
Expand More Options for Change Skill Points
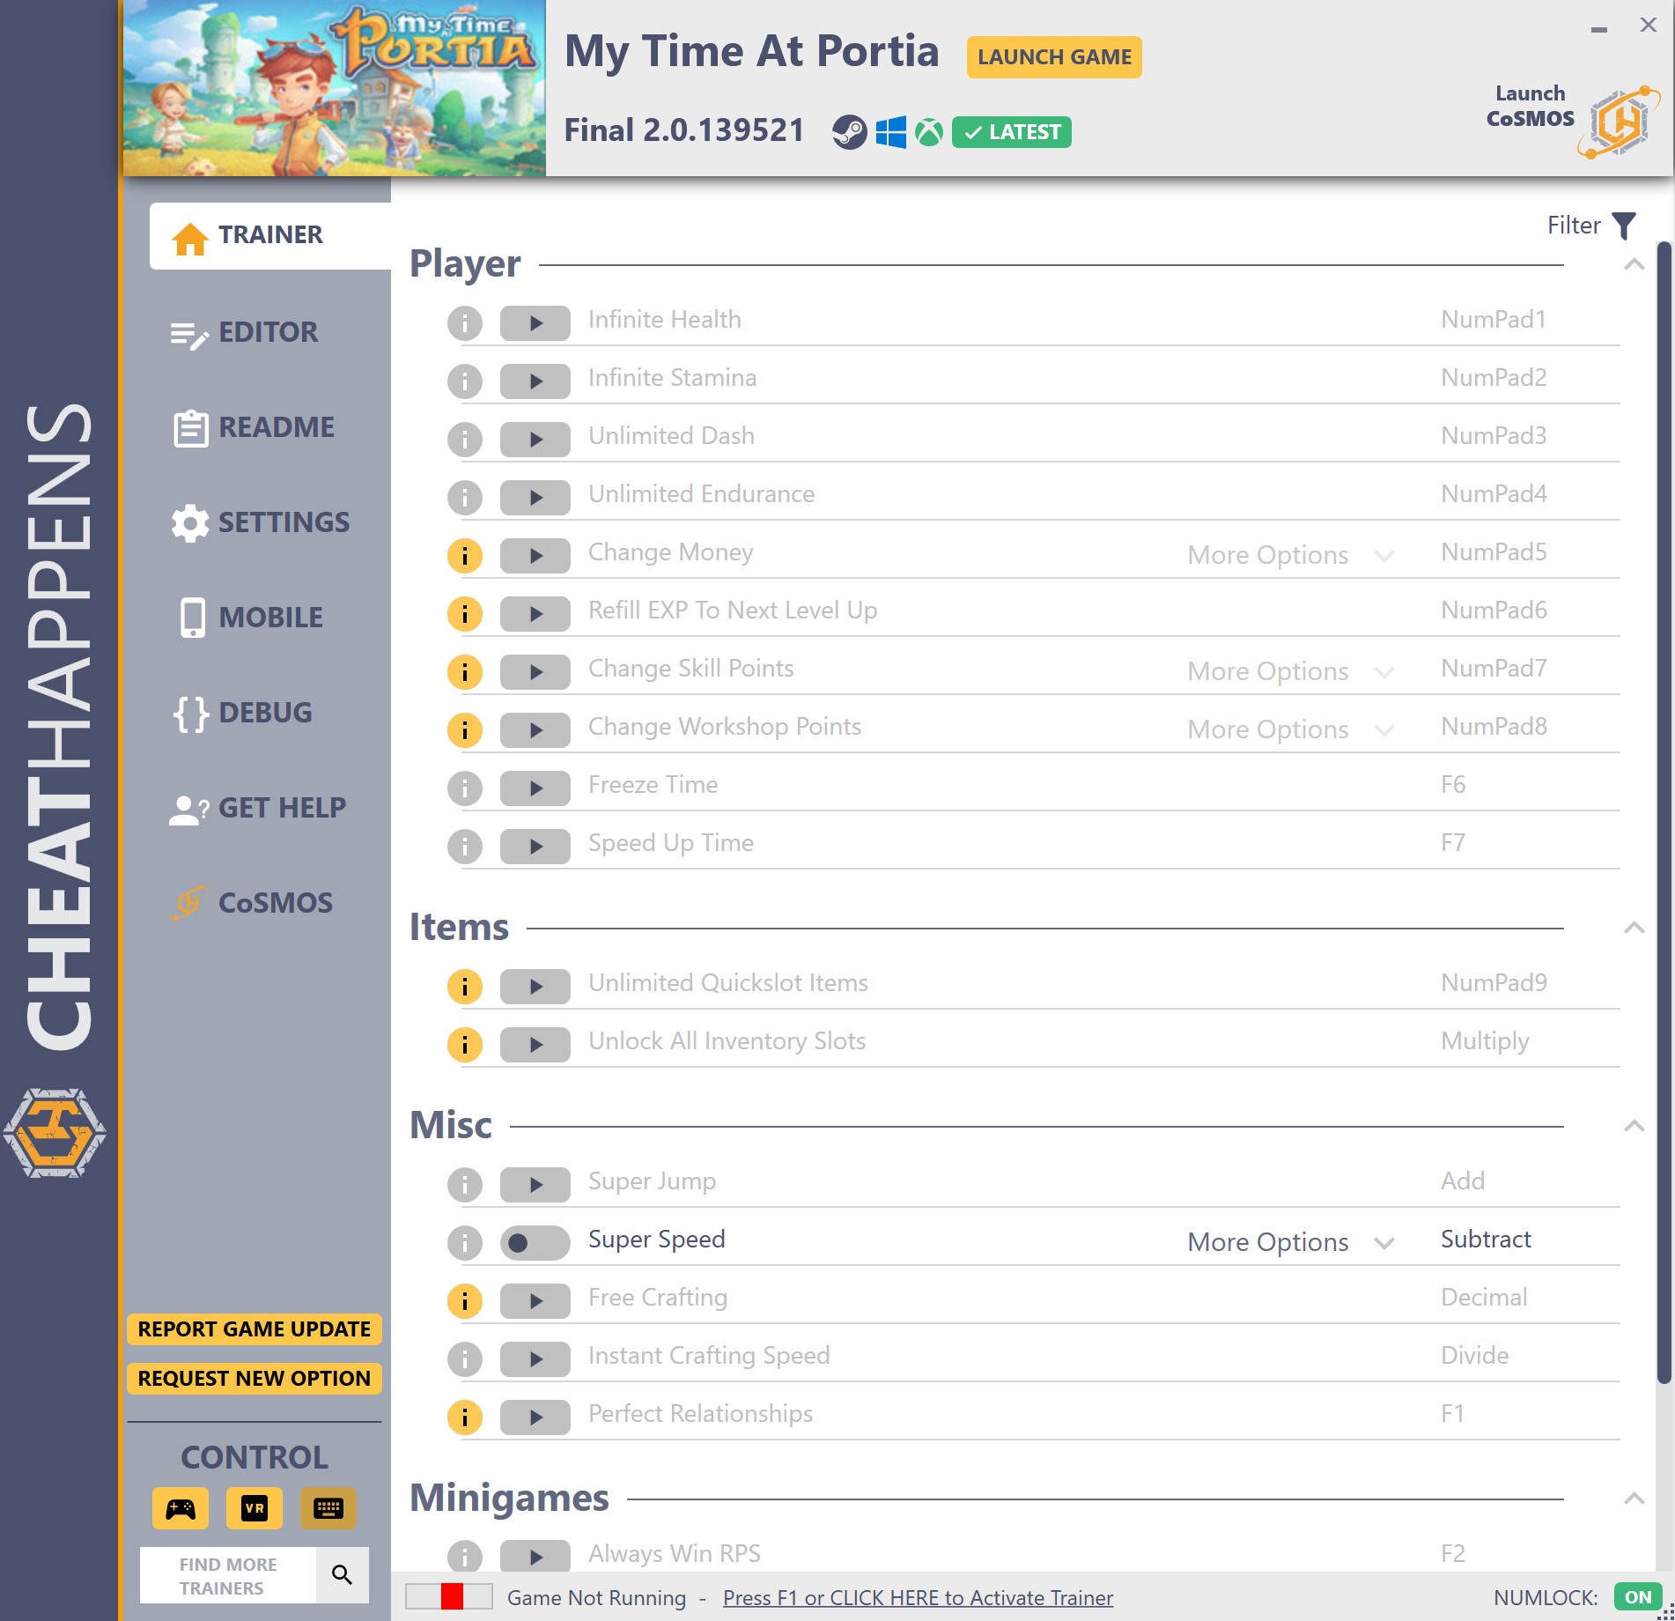point(1290,671)
